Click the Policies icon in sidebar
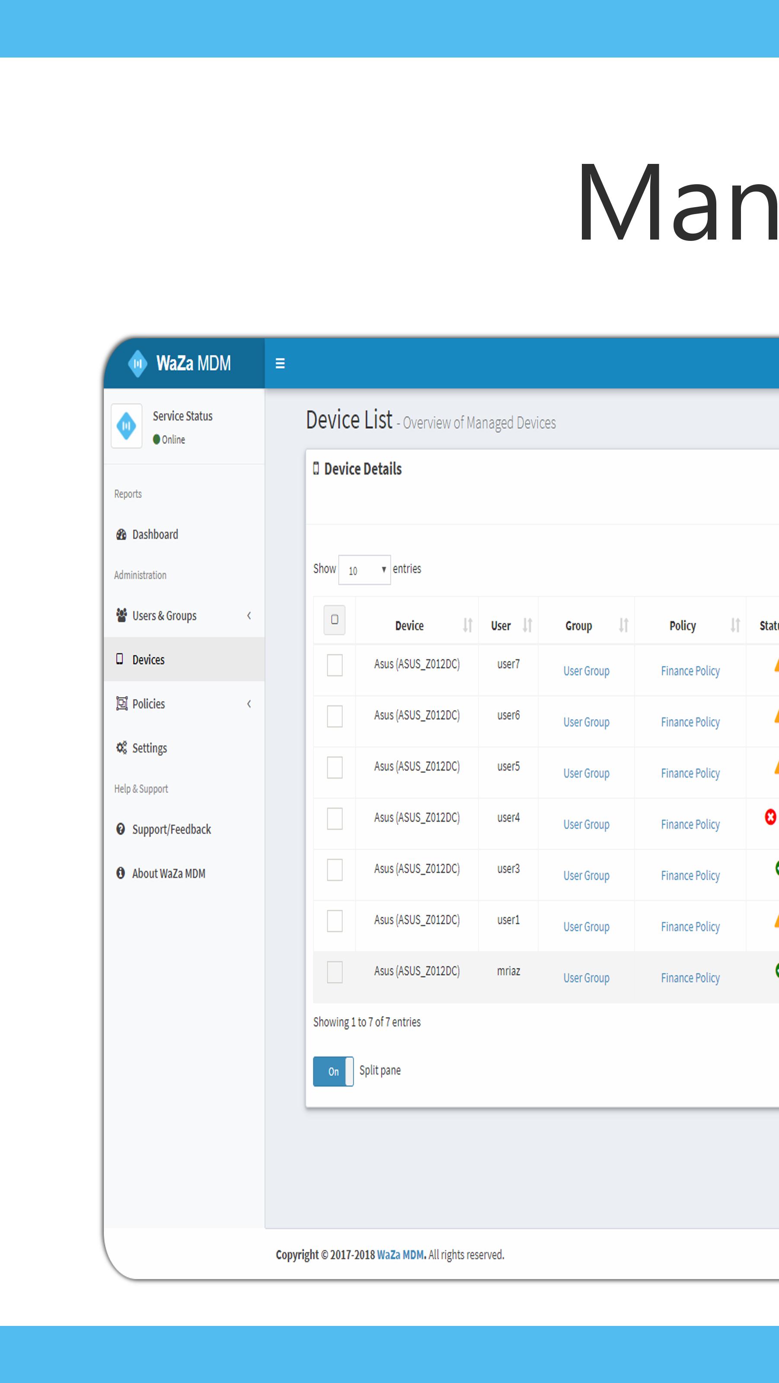779x1383 pixels. [122, 703]
